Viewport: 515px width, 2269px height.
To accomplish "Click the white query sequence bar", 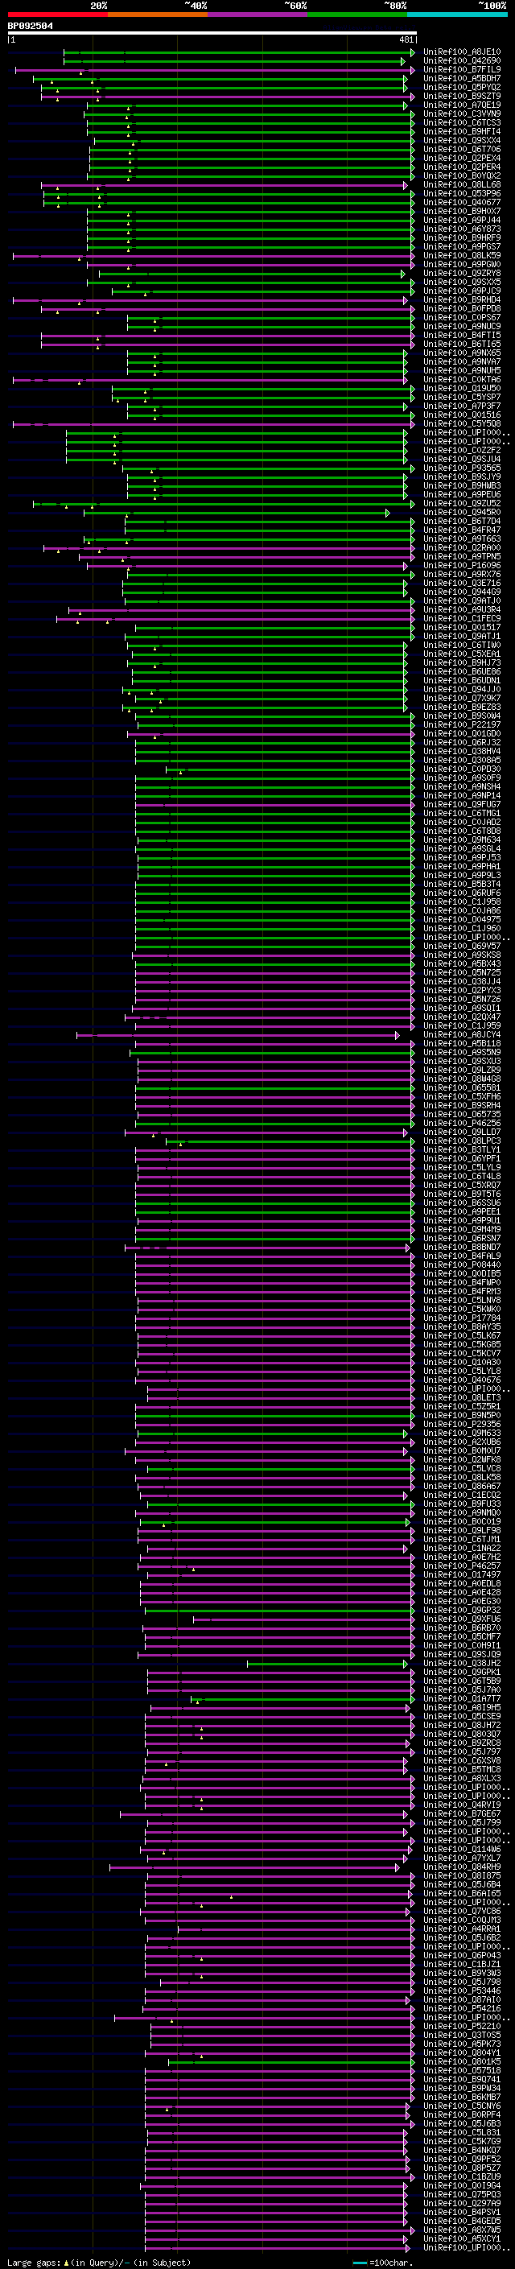I will [x=212, y=32].
